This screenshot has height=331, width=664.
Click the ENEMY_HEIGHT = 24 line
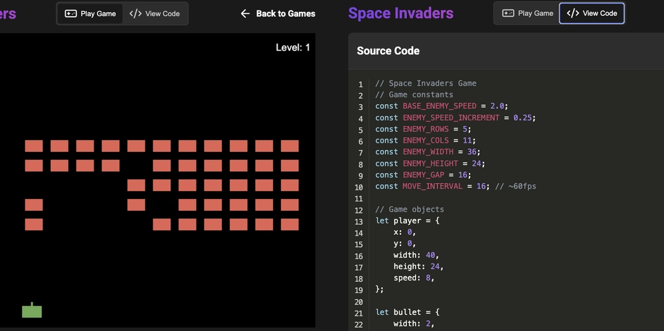430,163
